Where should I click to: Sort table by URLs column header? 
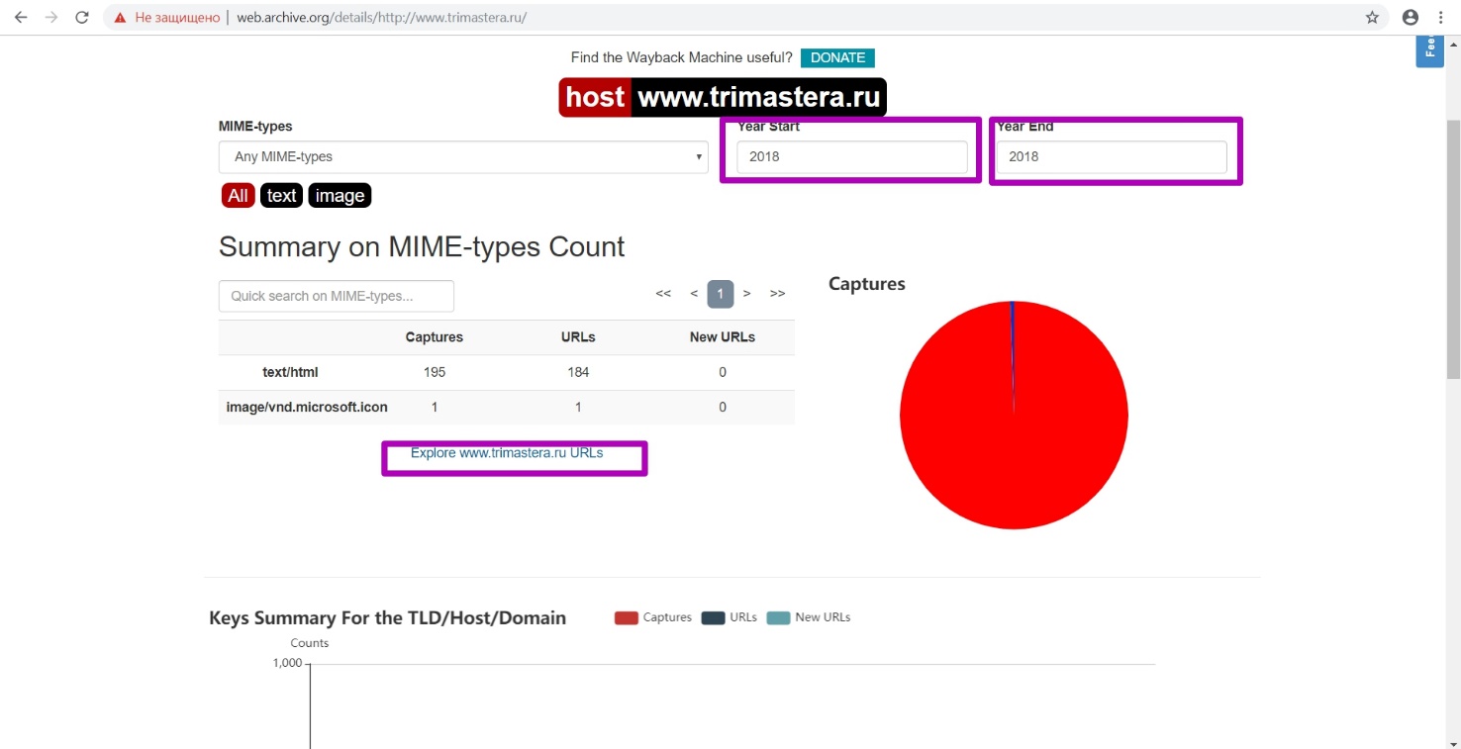click(578, 337)
